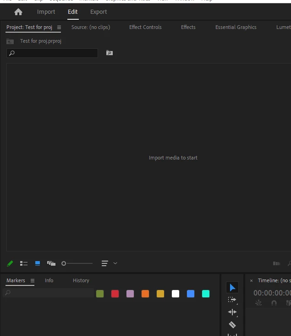Click the parent bin folder icon

click(10, 41)
